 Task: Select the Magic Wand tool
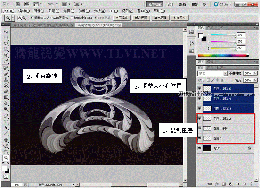tap(6, 50)
